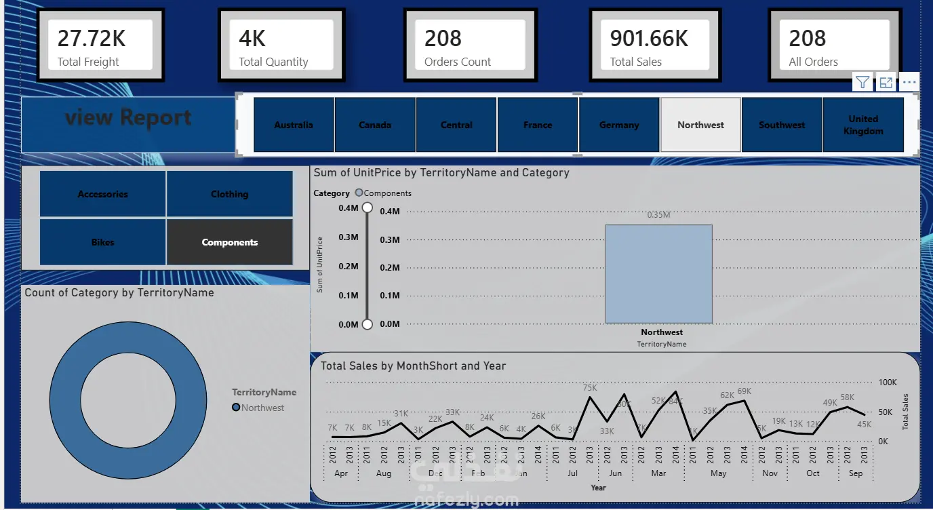The width and height of the screenshot is (933, 510).
Task: Click the Count of Category chart title
Action: click(x=119, y=293)
